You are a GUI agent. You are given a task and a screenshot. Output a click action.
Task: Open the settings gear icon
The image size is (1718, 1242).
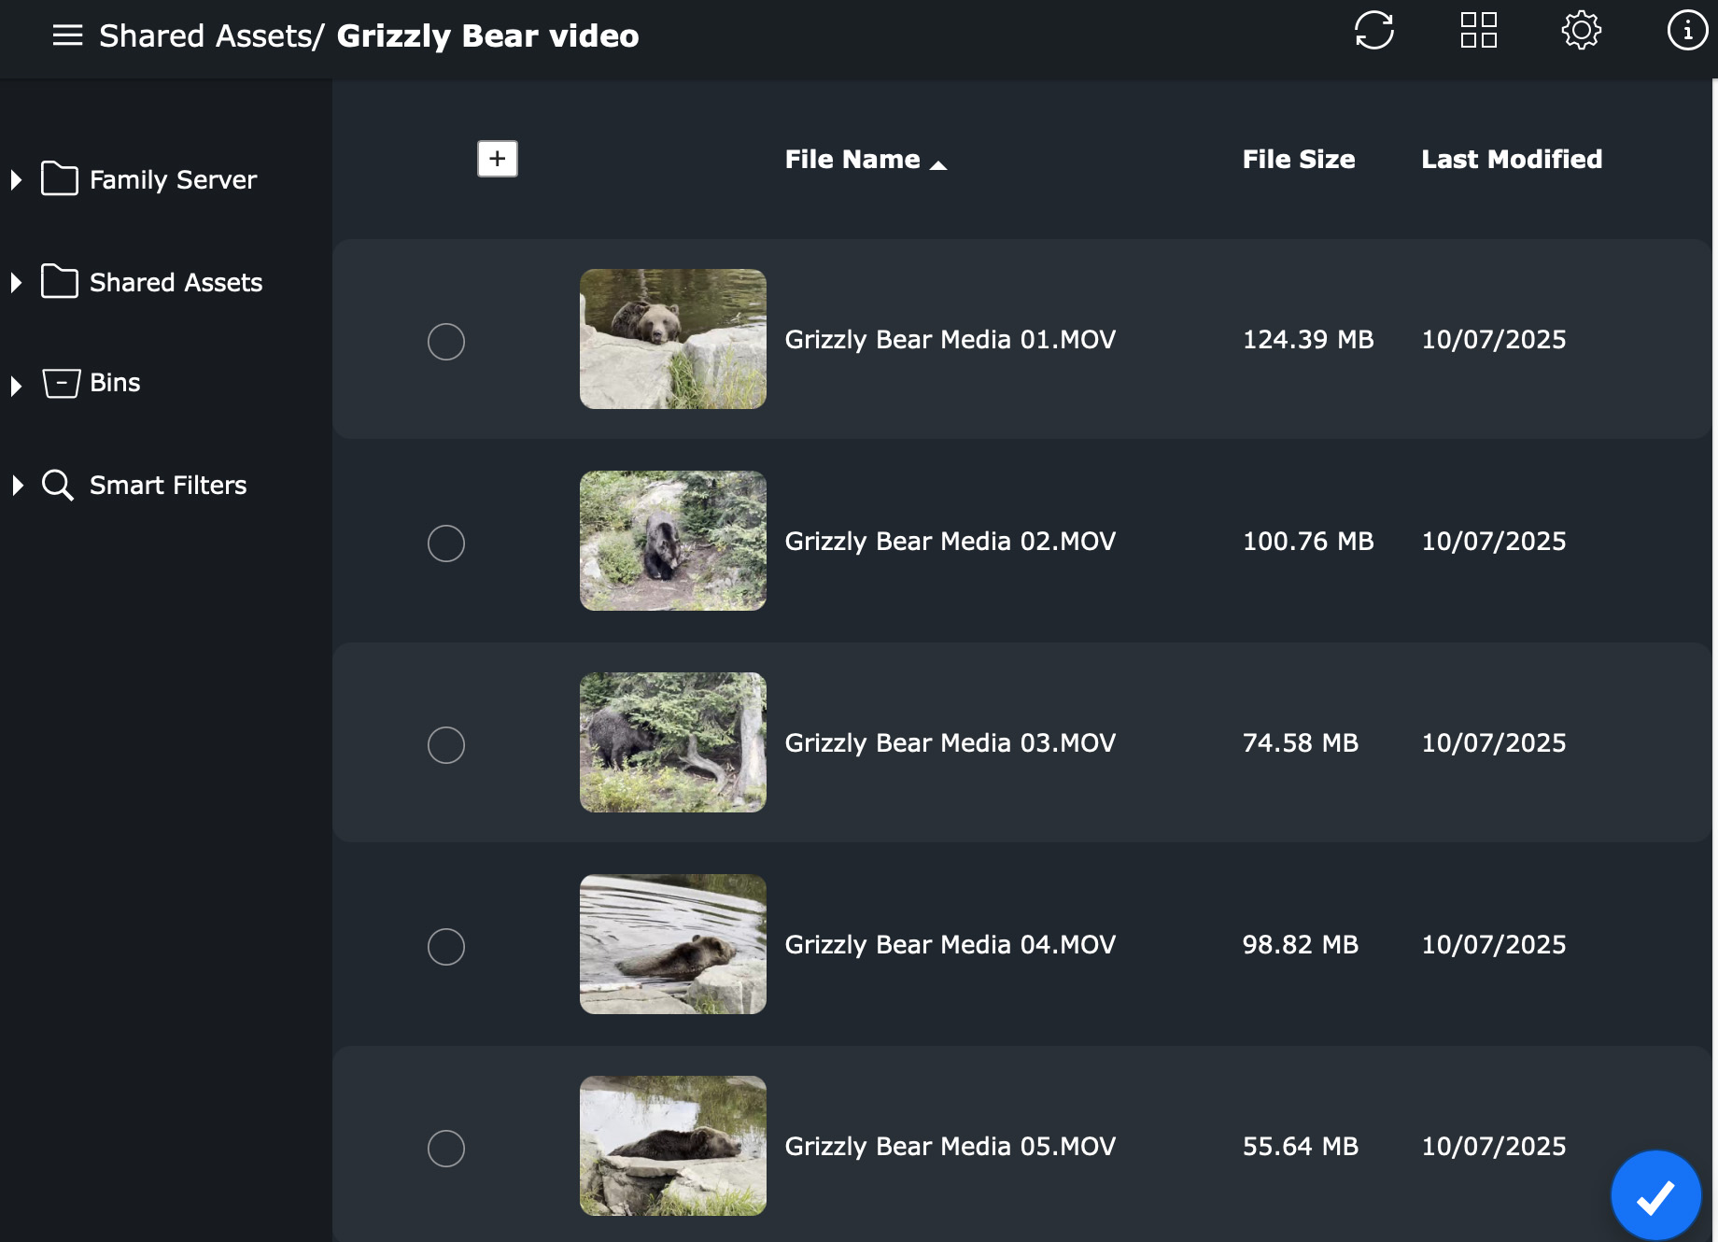(x=1581, y=31)
